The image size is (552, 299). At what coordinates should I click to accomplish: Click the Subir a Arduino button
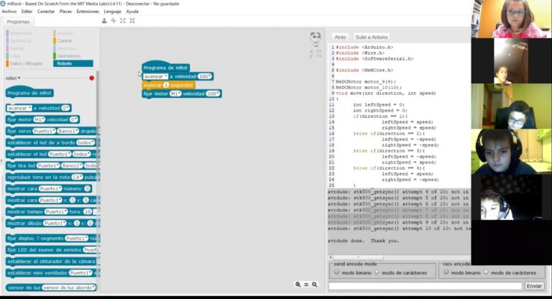(371, 37)
